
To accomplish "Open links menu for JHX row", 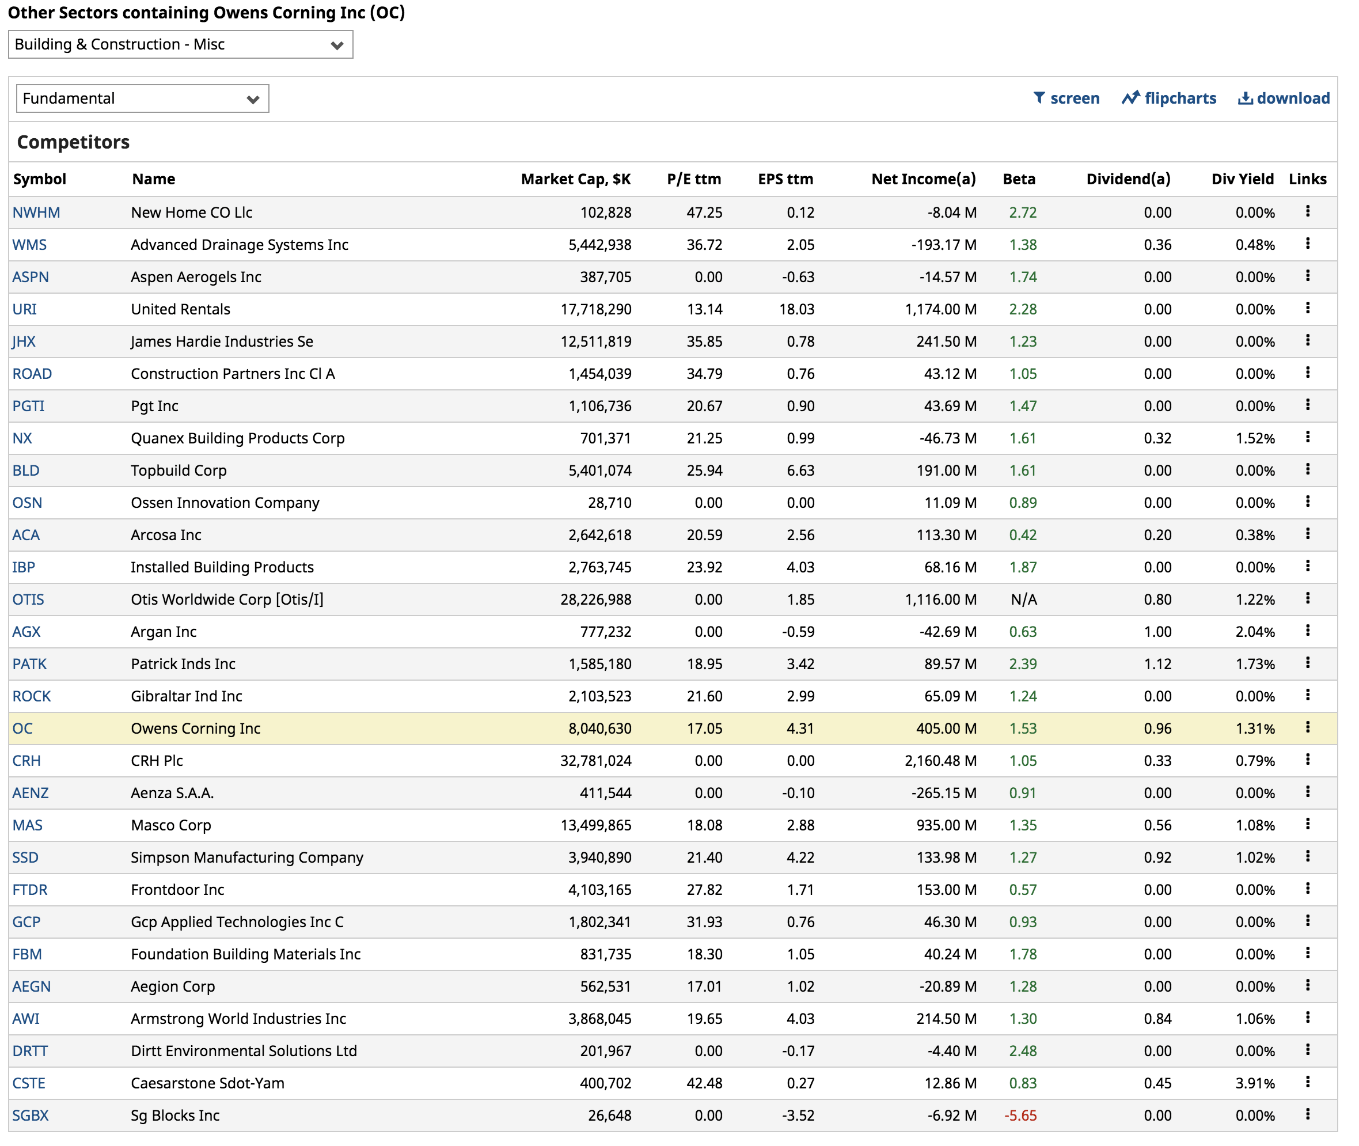I will [x=1307, y=340].
